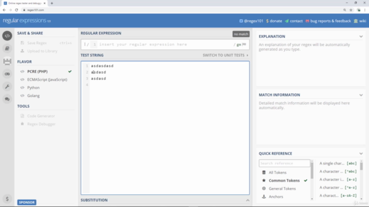Click the Save Regex floppy icon
The height and width of the screenshot is (207, 369).
(22, 43)
